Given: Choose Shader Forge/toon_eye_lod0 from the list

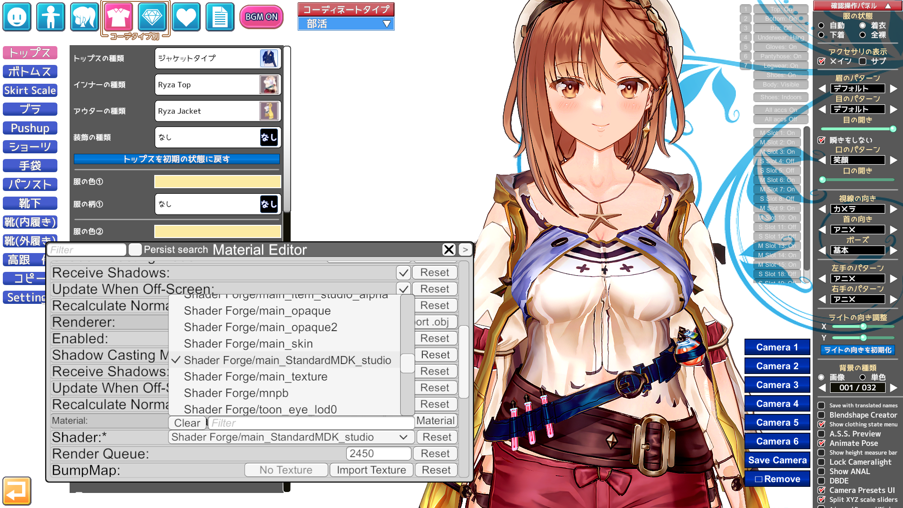Looking at the screenshot, I should tap(261, 409).
